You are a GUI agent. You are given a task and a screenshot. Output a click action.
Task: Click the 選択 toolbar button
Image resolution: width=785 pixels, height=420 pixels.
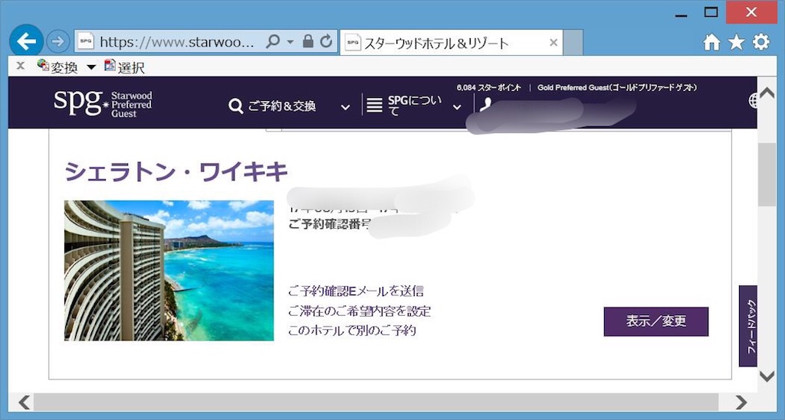click(125, 67)
